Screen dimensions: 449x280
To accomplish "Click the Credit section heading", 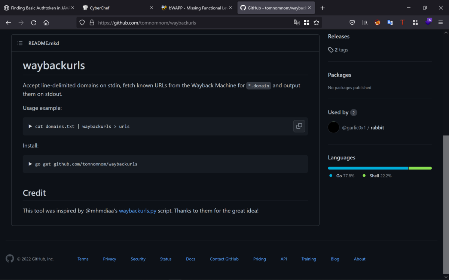I will pyautogui.click(x=34, y=193).
